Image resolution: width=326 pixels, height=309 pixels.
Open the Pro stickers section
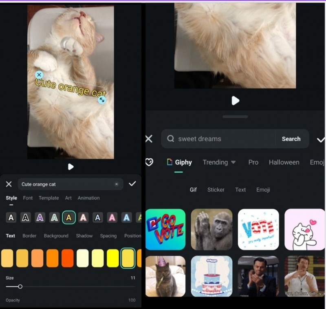pyautogui.click(x=253, y=162)
